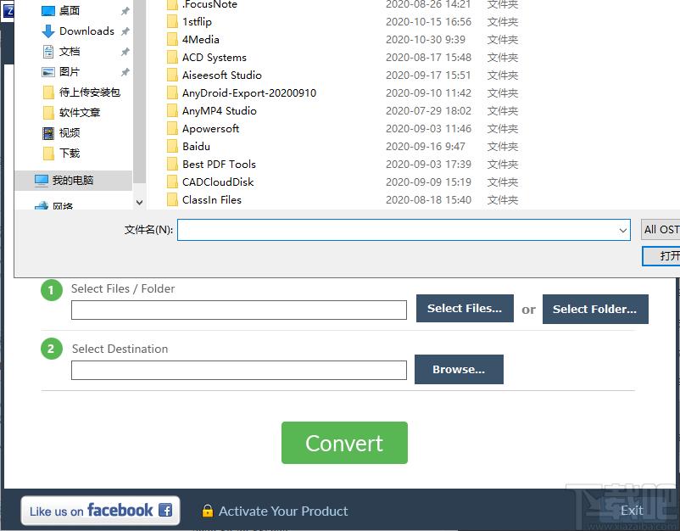Click the green Convert button

tap(344, 443)
